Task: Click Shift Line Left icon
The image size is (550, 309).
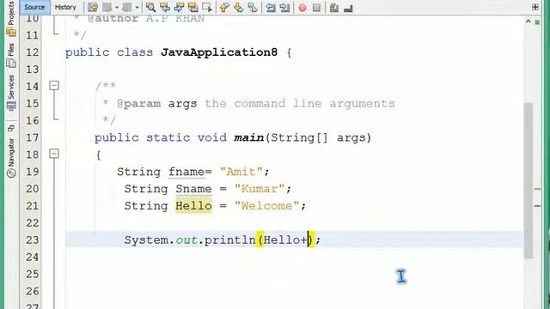Action: [x=271, y=8]
